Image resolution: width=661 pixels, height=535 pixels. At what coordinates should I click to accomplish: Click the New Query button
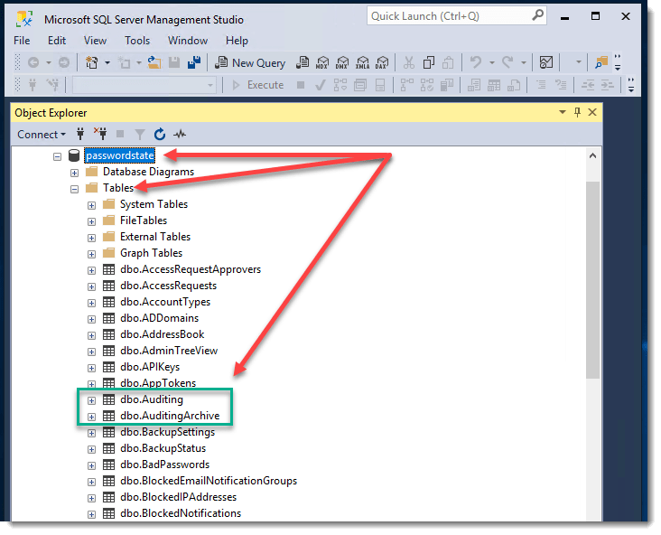pyautogui.click(x=250, y=63)
